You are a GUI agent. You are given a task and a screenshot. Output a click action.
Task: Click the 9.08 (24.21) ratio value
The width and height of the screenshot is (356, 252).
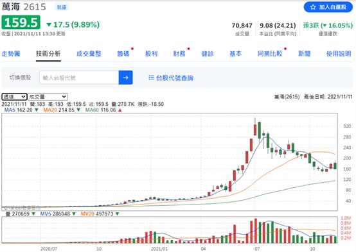pyautogui.click(x=278, y=26)
